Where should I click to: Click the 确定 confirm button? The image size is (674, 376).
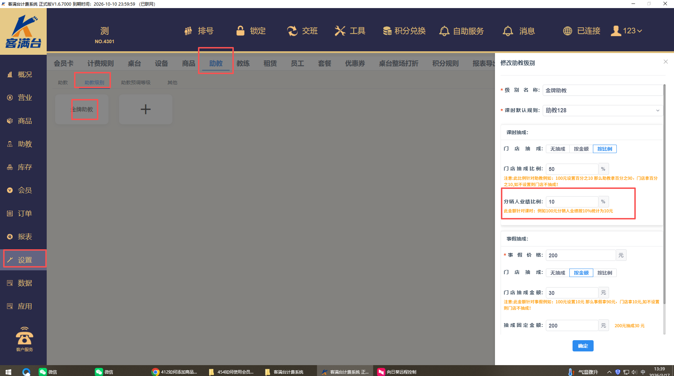click(x=583, y=346)
